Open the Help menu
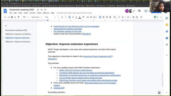 pyautogui.click(x=52, y=13)
